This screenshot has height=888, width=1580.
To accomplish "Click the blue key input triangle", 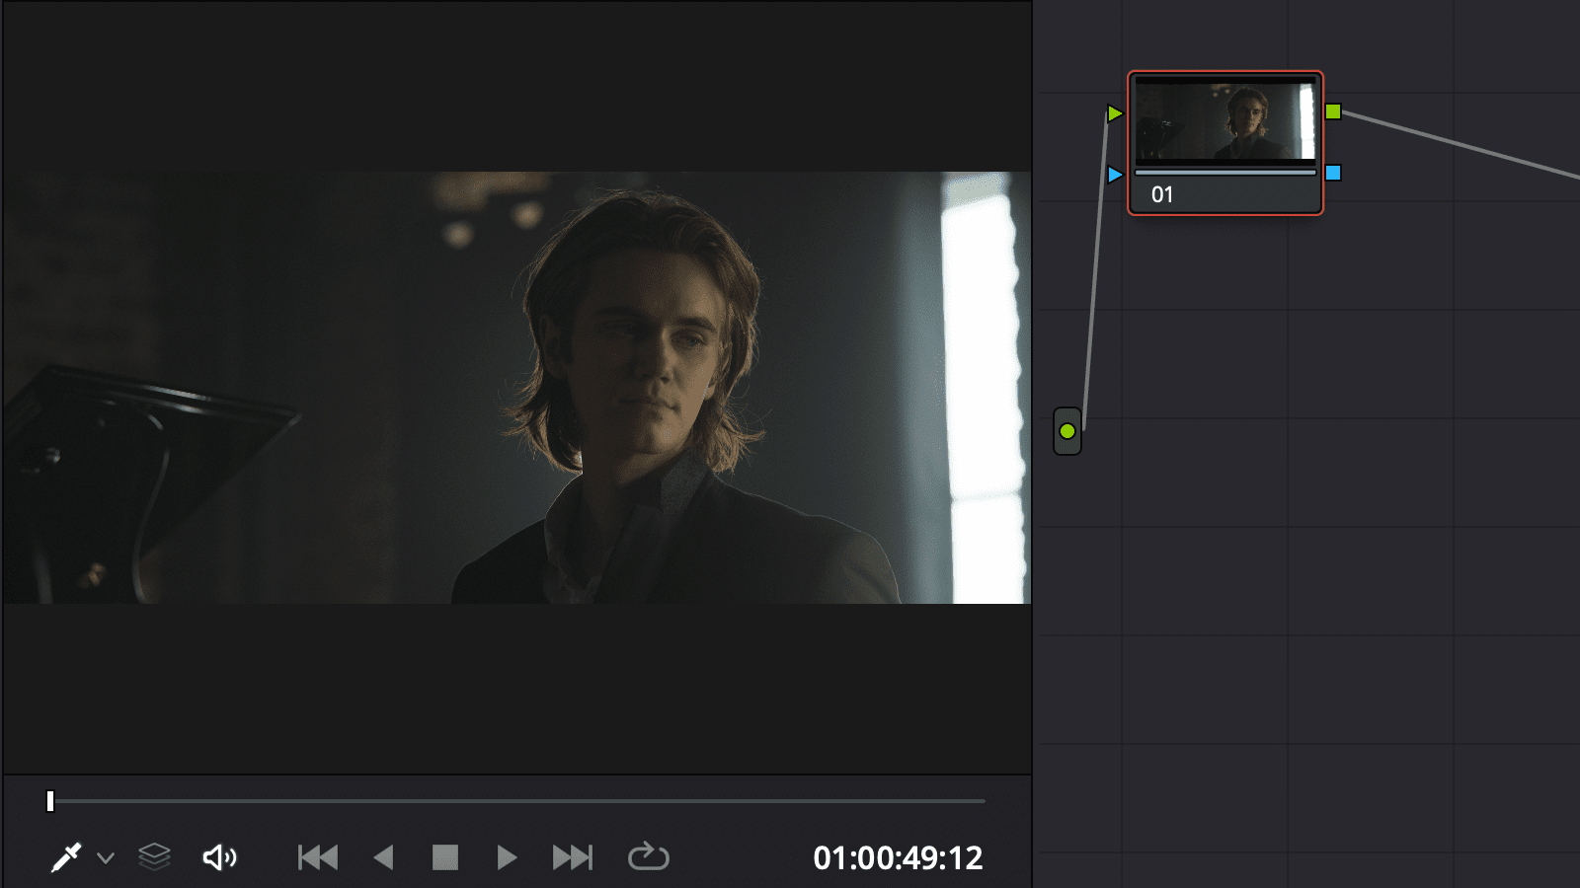I will click(1116, 174).
